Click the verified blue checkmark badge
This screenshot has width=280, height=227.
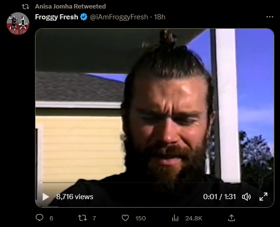click(84, 17)
